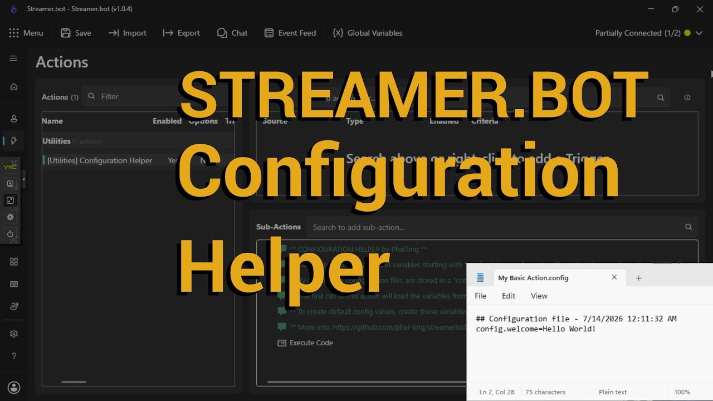Click the Sub-Actions horizontal scrollbar
The height and width of the screenshot is (401, 713).
point(367,382)
